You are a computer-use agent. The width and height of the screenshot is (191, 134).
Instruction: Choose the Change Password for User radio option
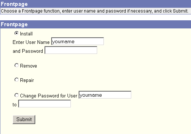coord(16,95)
